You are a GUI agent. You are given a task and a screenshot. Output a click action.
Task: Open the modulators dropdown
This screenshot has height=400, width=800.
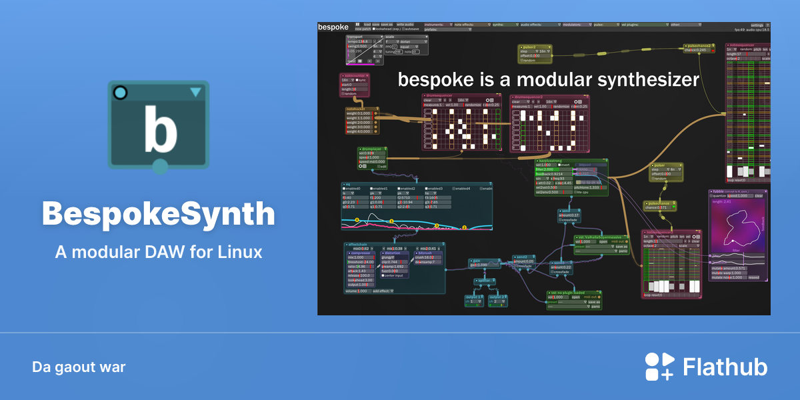click(x=577, y=25)
